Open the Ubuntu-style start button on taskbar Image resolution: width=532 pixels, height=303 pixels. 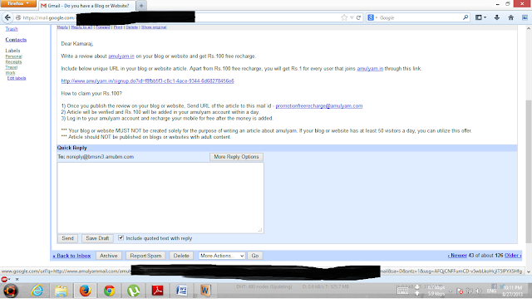click(11, 291)
